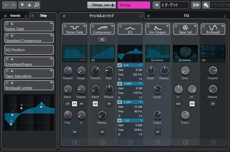Click Compressor module header icon
The image size is (230, 152).
pyautogui.click(x=102, y=27)
